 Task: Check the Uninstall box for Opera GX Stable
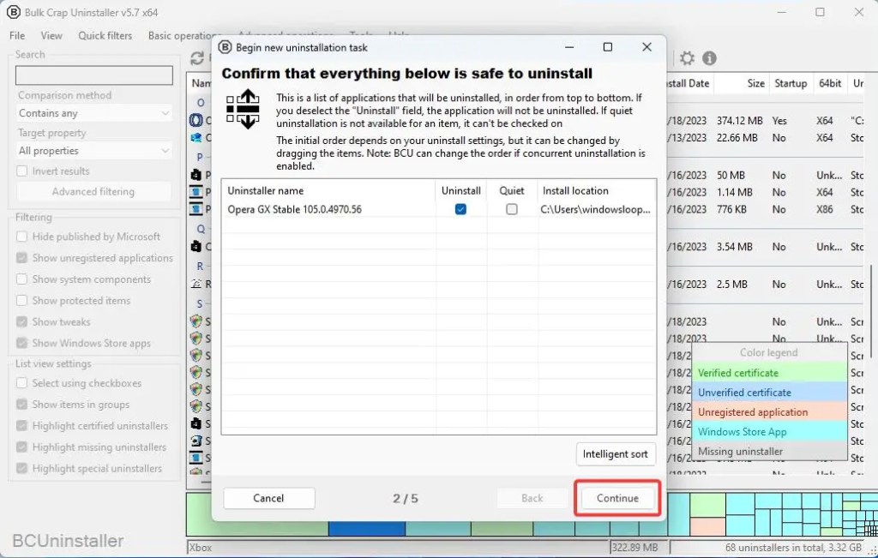460,209
